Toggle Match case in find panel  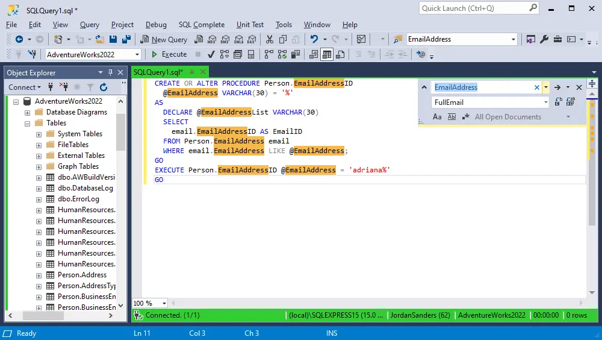point(438,117)
